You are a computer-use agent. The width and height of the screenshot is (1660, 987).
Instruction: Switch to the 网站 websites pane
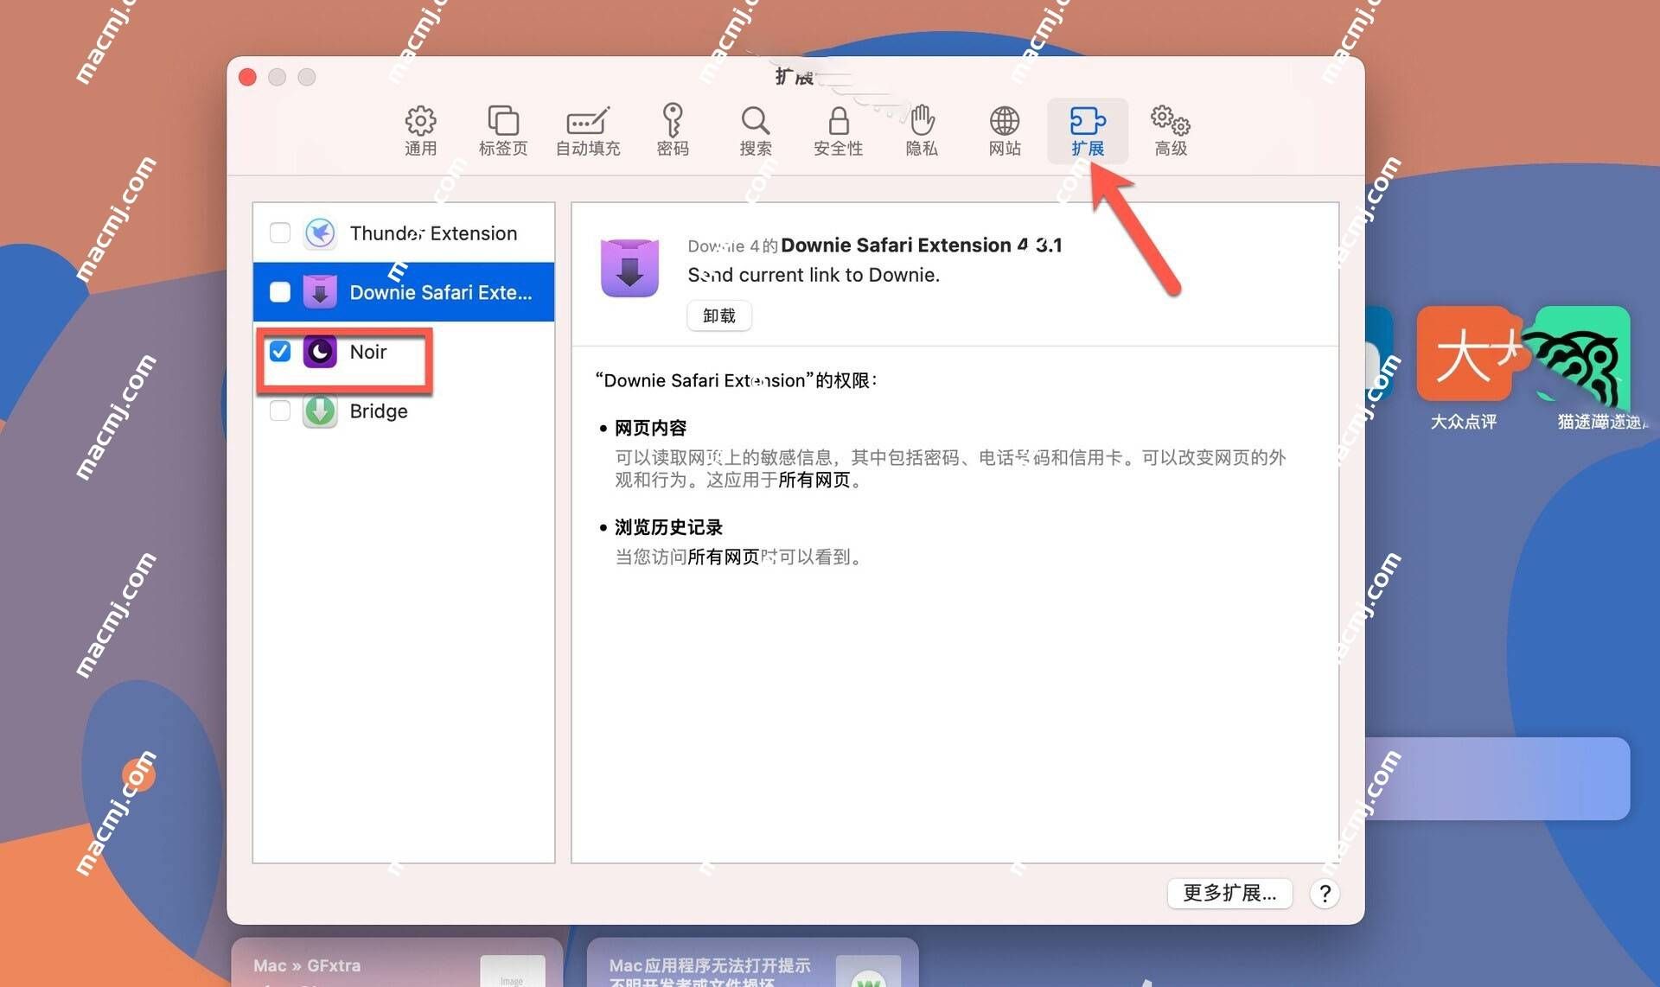[x=1005, y=131]
